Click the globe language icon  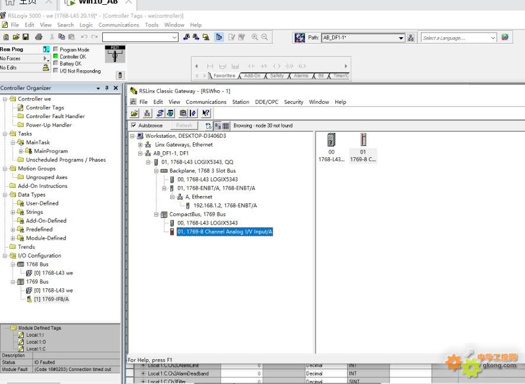pyautogui.click(x=505, y=37)
